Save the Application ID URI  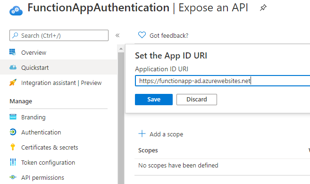[154, 100]
